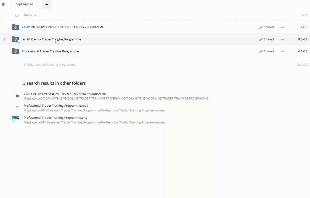Image resolution: width=310 pixels, height=198 pixels.
Task: Open the Professional Trader Training Programme.png thumbnail
Action: [15, 120]
